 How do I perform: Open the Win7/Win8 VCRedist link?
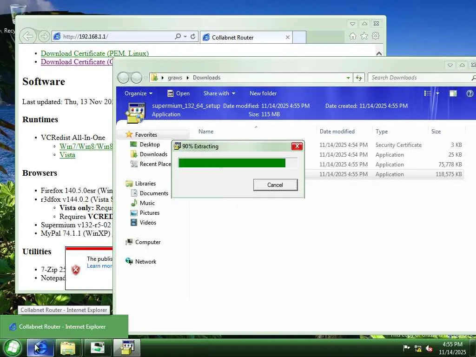click(86, 146)
